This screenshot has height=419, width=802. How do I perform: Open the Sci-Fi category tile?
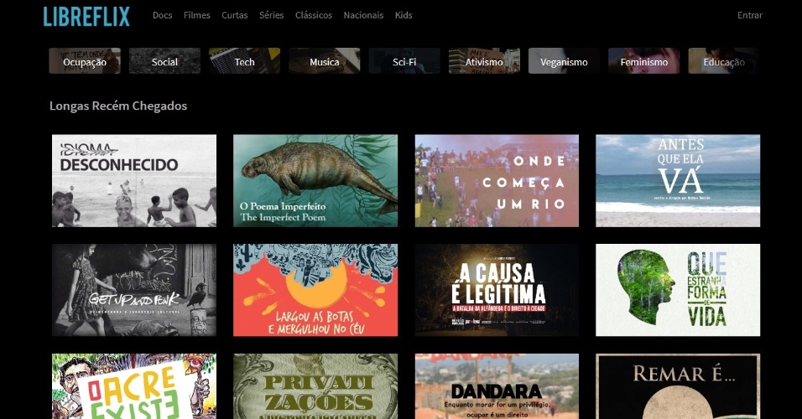(404, 61)
